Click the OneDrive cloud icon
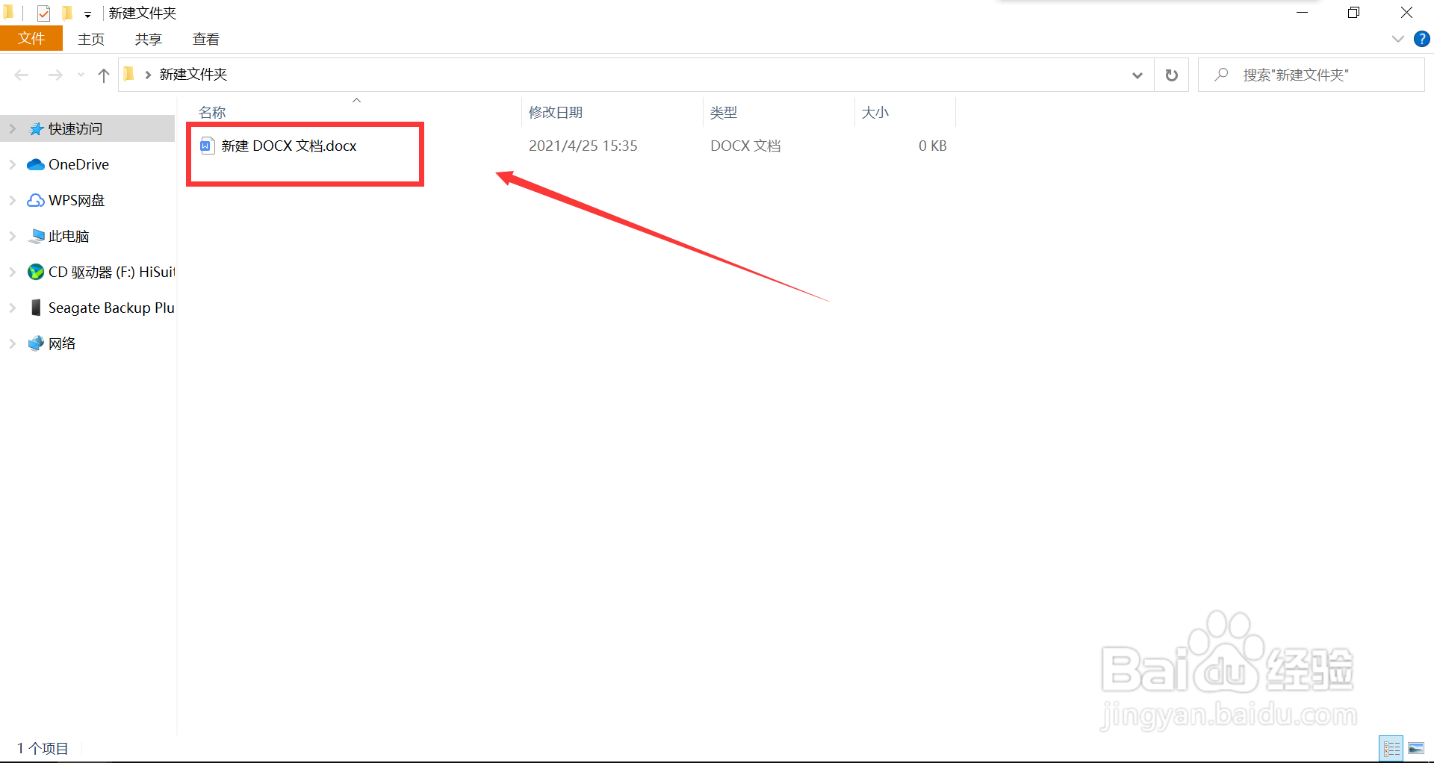This screenshot has height=763, width=1434. (36, 164)
